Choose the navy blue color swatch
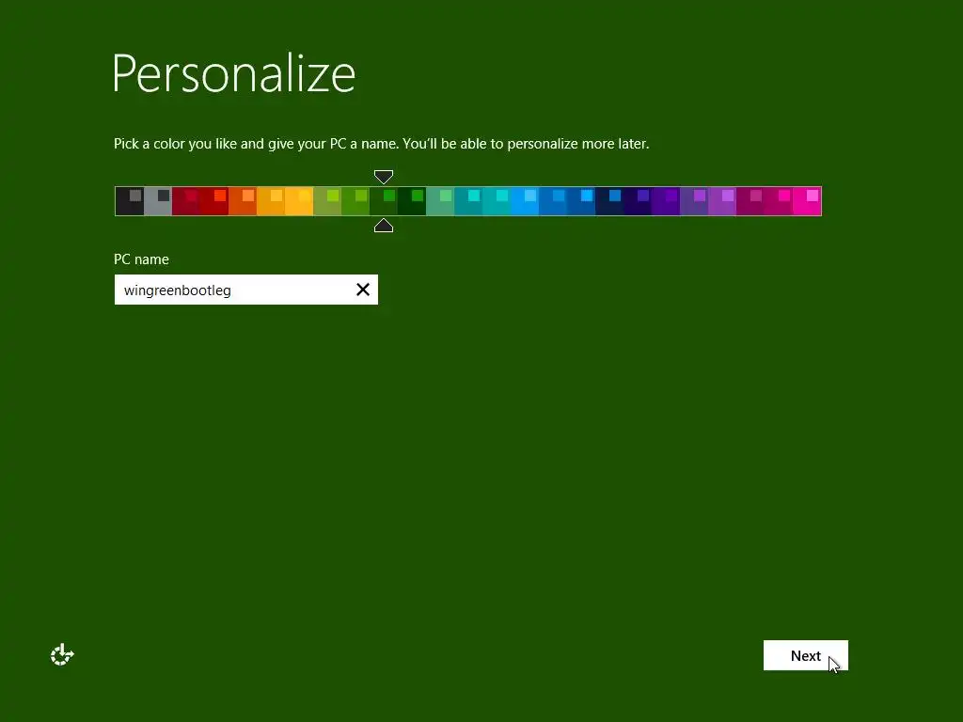This screenshot has height=722, width=963. (x=609, y=201)
